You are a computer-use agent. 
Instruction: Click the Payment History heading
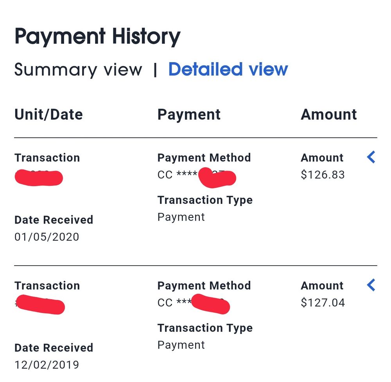[97, 37]
